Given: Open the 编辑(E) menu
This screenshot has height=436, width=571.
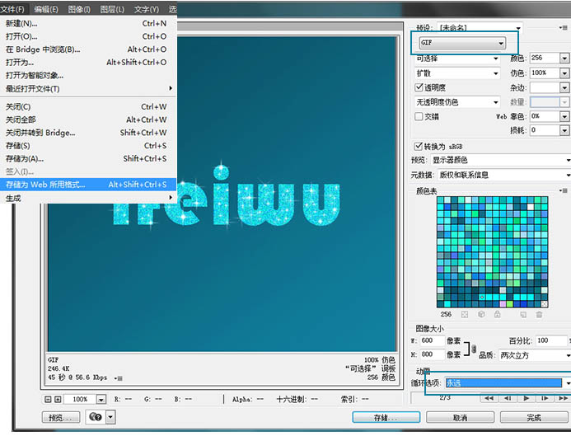Looking at the screenshot, I should [46, 9].
